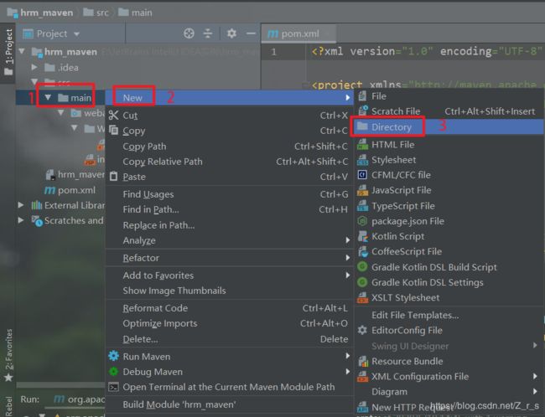
Task: Open the Add to Favorites submenu arrow
Action: pos(348,275)
